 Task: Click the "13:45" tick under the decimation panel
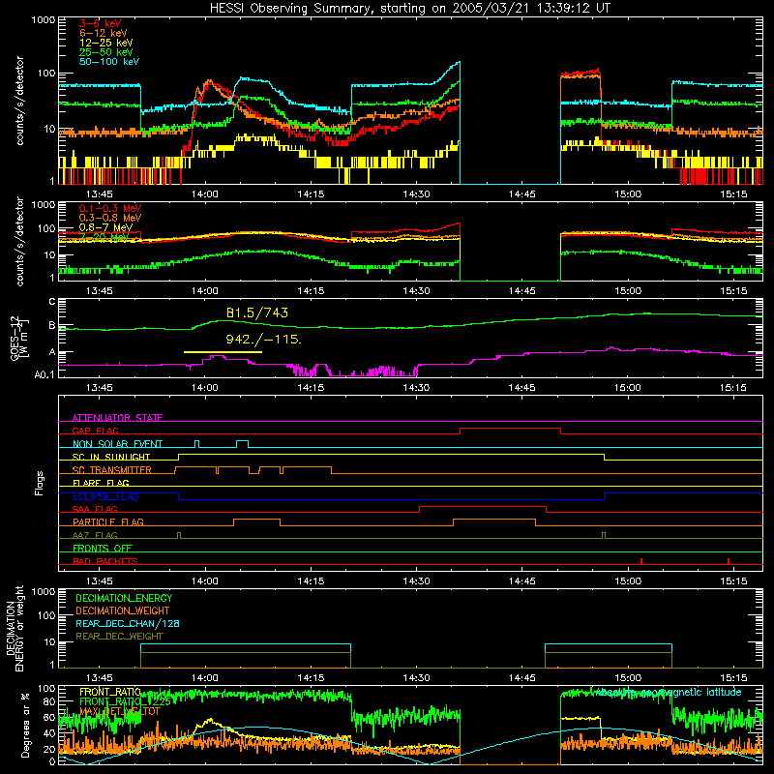tap(100, 678)
